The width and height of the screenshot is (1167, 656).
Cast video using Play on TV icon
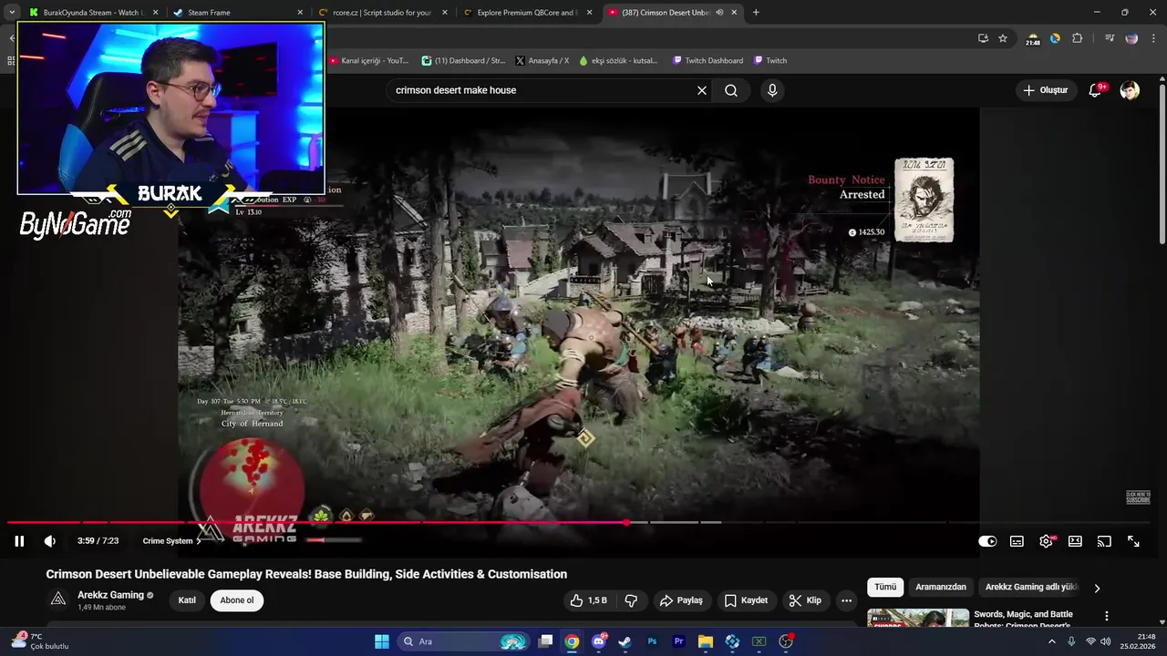coord(1104,541)
